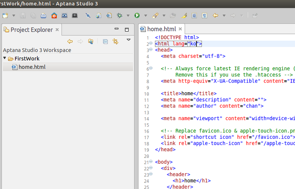Open the New wizard dropdown arrow
Viewport: 295px width, 189px height.
point(14,16)
